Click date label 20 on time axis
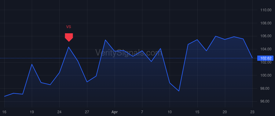The height and width of the screenshot is (116, 275). coord(225,112)
